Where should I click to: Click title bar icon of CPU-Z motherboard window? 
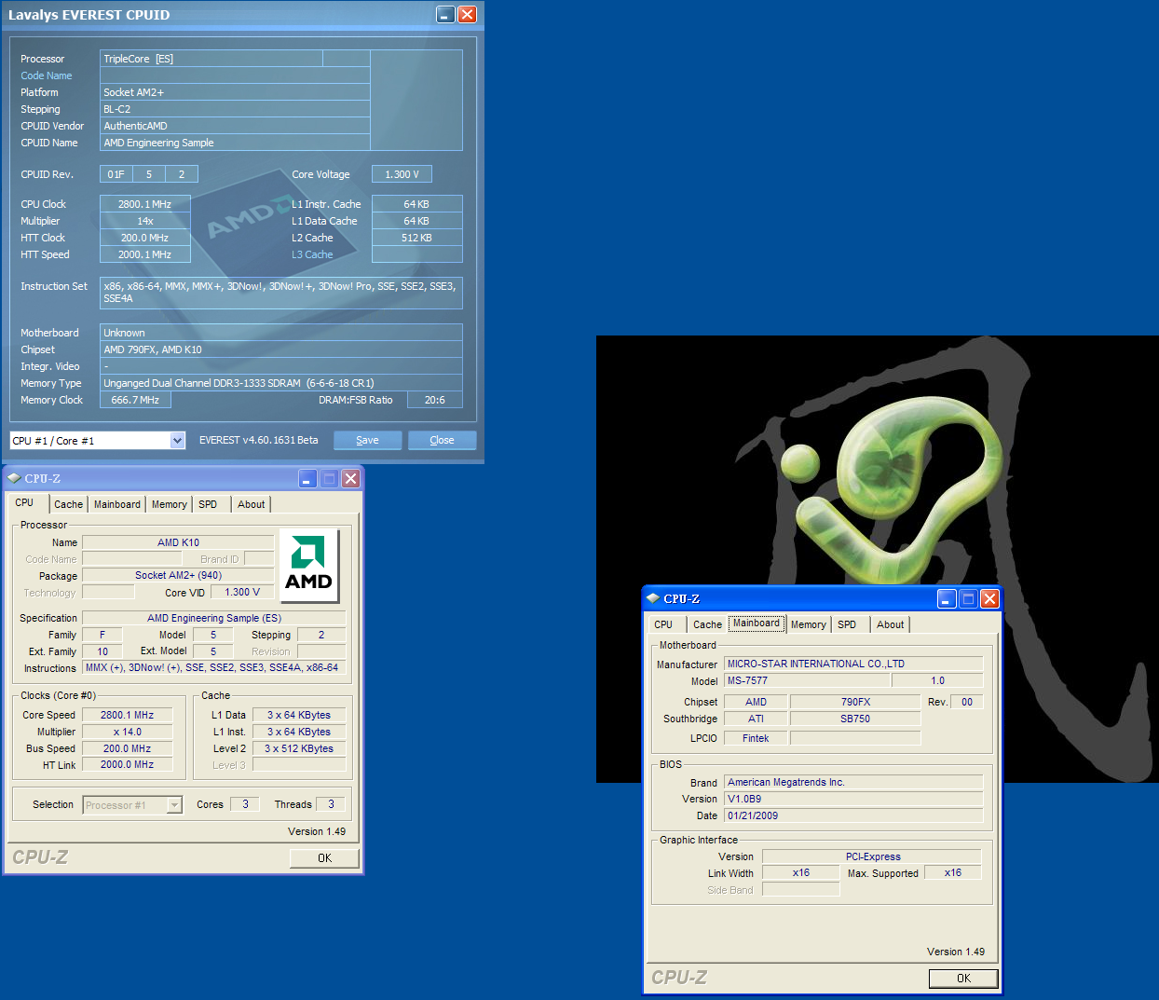coord(653,598)
